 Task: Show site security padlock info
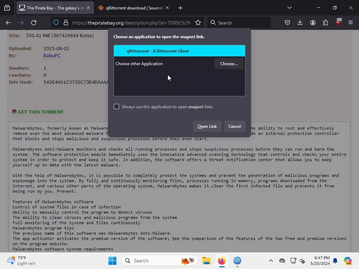click(66, 23)
